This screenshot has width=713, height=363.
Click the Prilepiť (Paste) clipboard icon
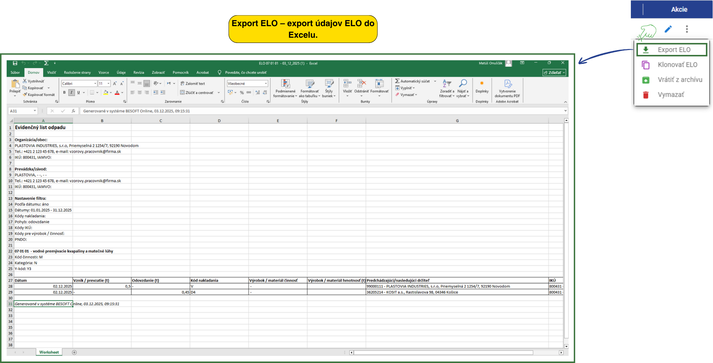(x=15, y=84)
